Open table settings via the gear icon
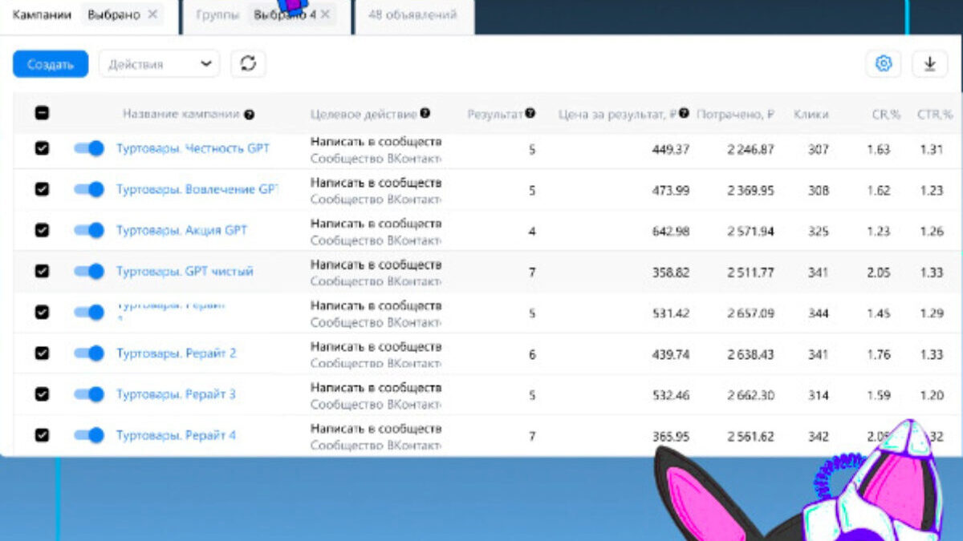 (x=883, y=64)
